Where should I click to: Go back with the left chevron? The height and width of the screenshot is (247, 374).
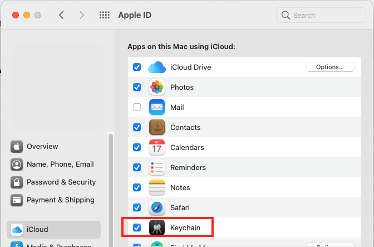(x=61, y=15)
